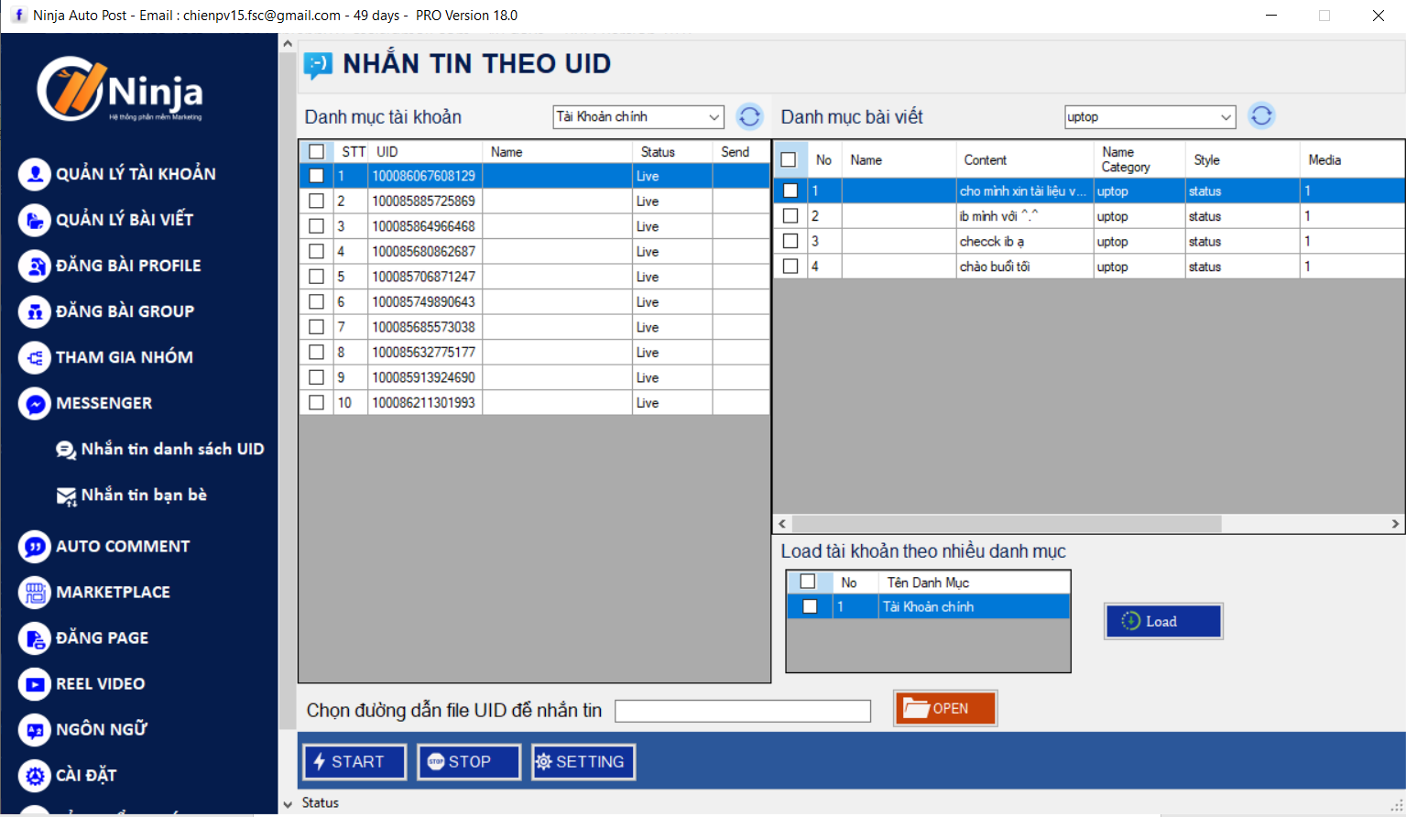Check the box for post 'ib mình với'

tap(790, 216)
